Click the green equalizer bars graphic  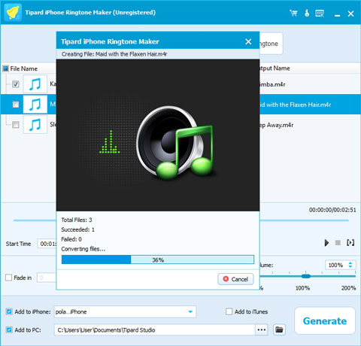click(x=110, y=142)
